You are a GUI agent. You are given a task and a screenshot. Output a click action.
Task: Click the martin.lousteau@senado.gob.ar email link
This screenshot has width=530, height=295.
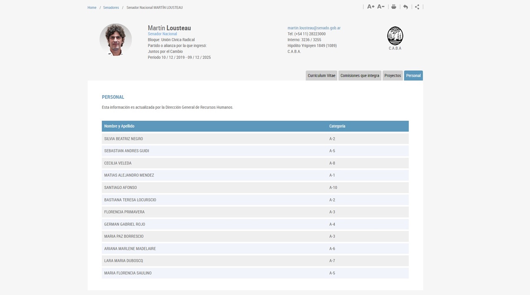point(314,28)
